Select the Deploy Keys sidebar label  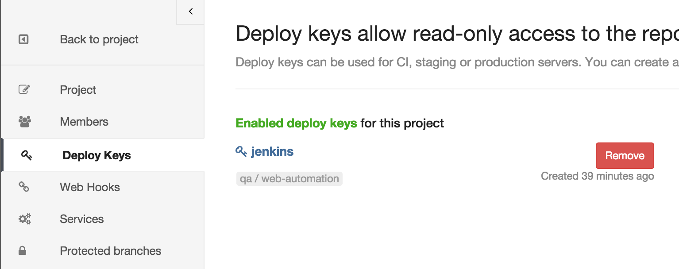pos(96,155)
